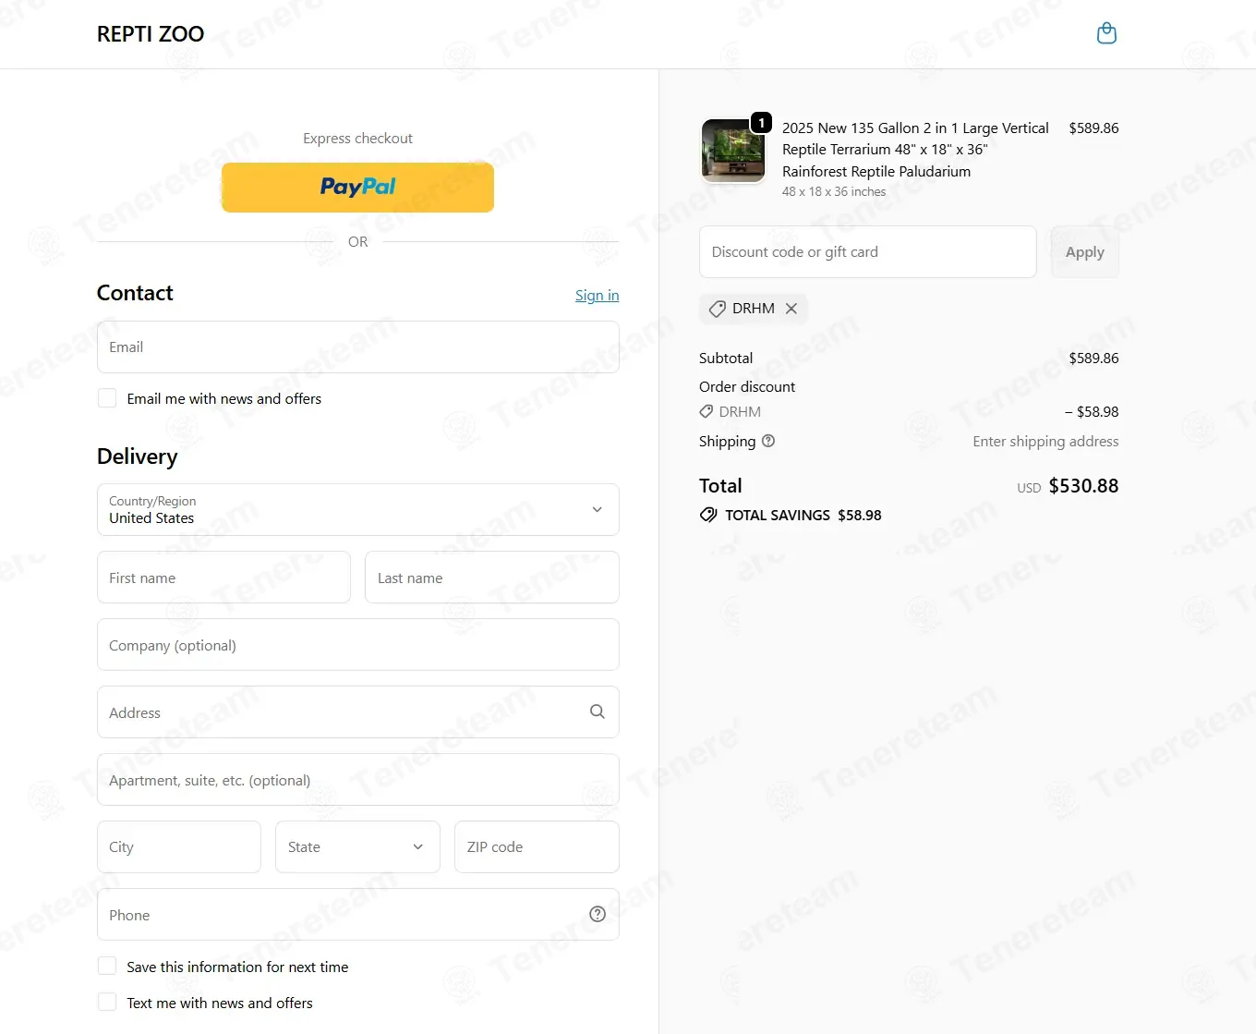The height and width of the screenshot is (1034, 1256).
Task: Click the City input field
Action: (x=179, y=846)
